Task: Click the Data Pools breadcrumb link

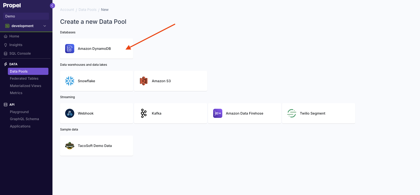Action: [x=87, y=10]
